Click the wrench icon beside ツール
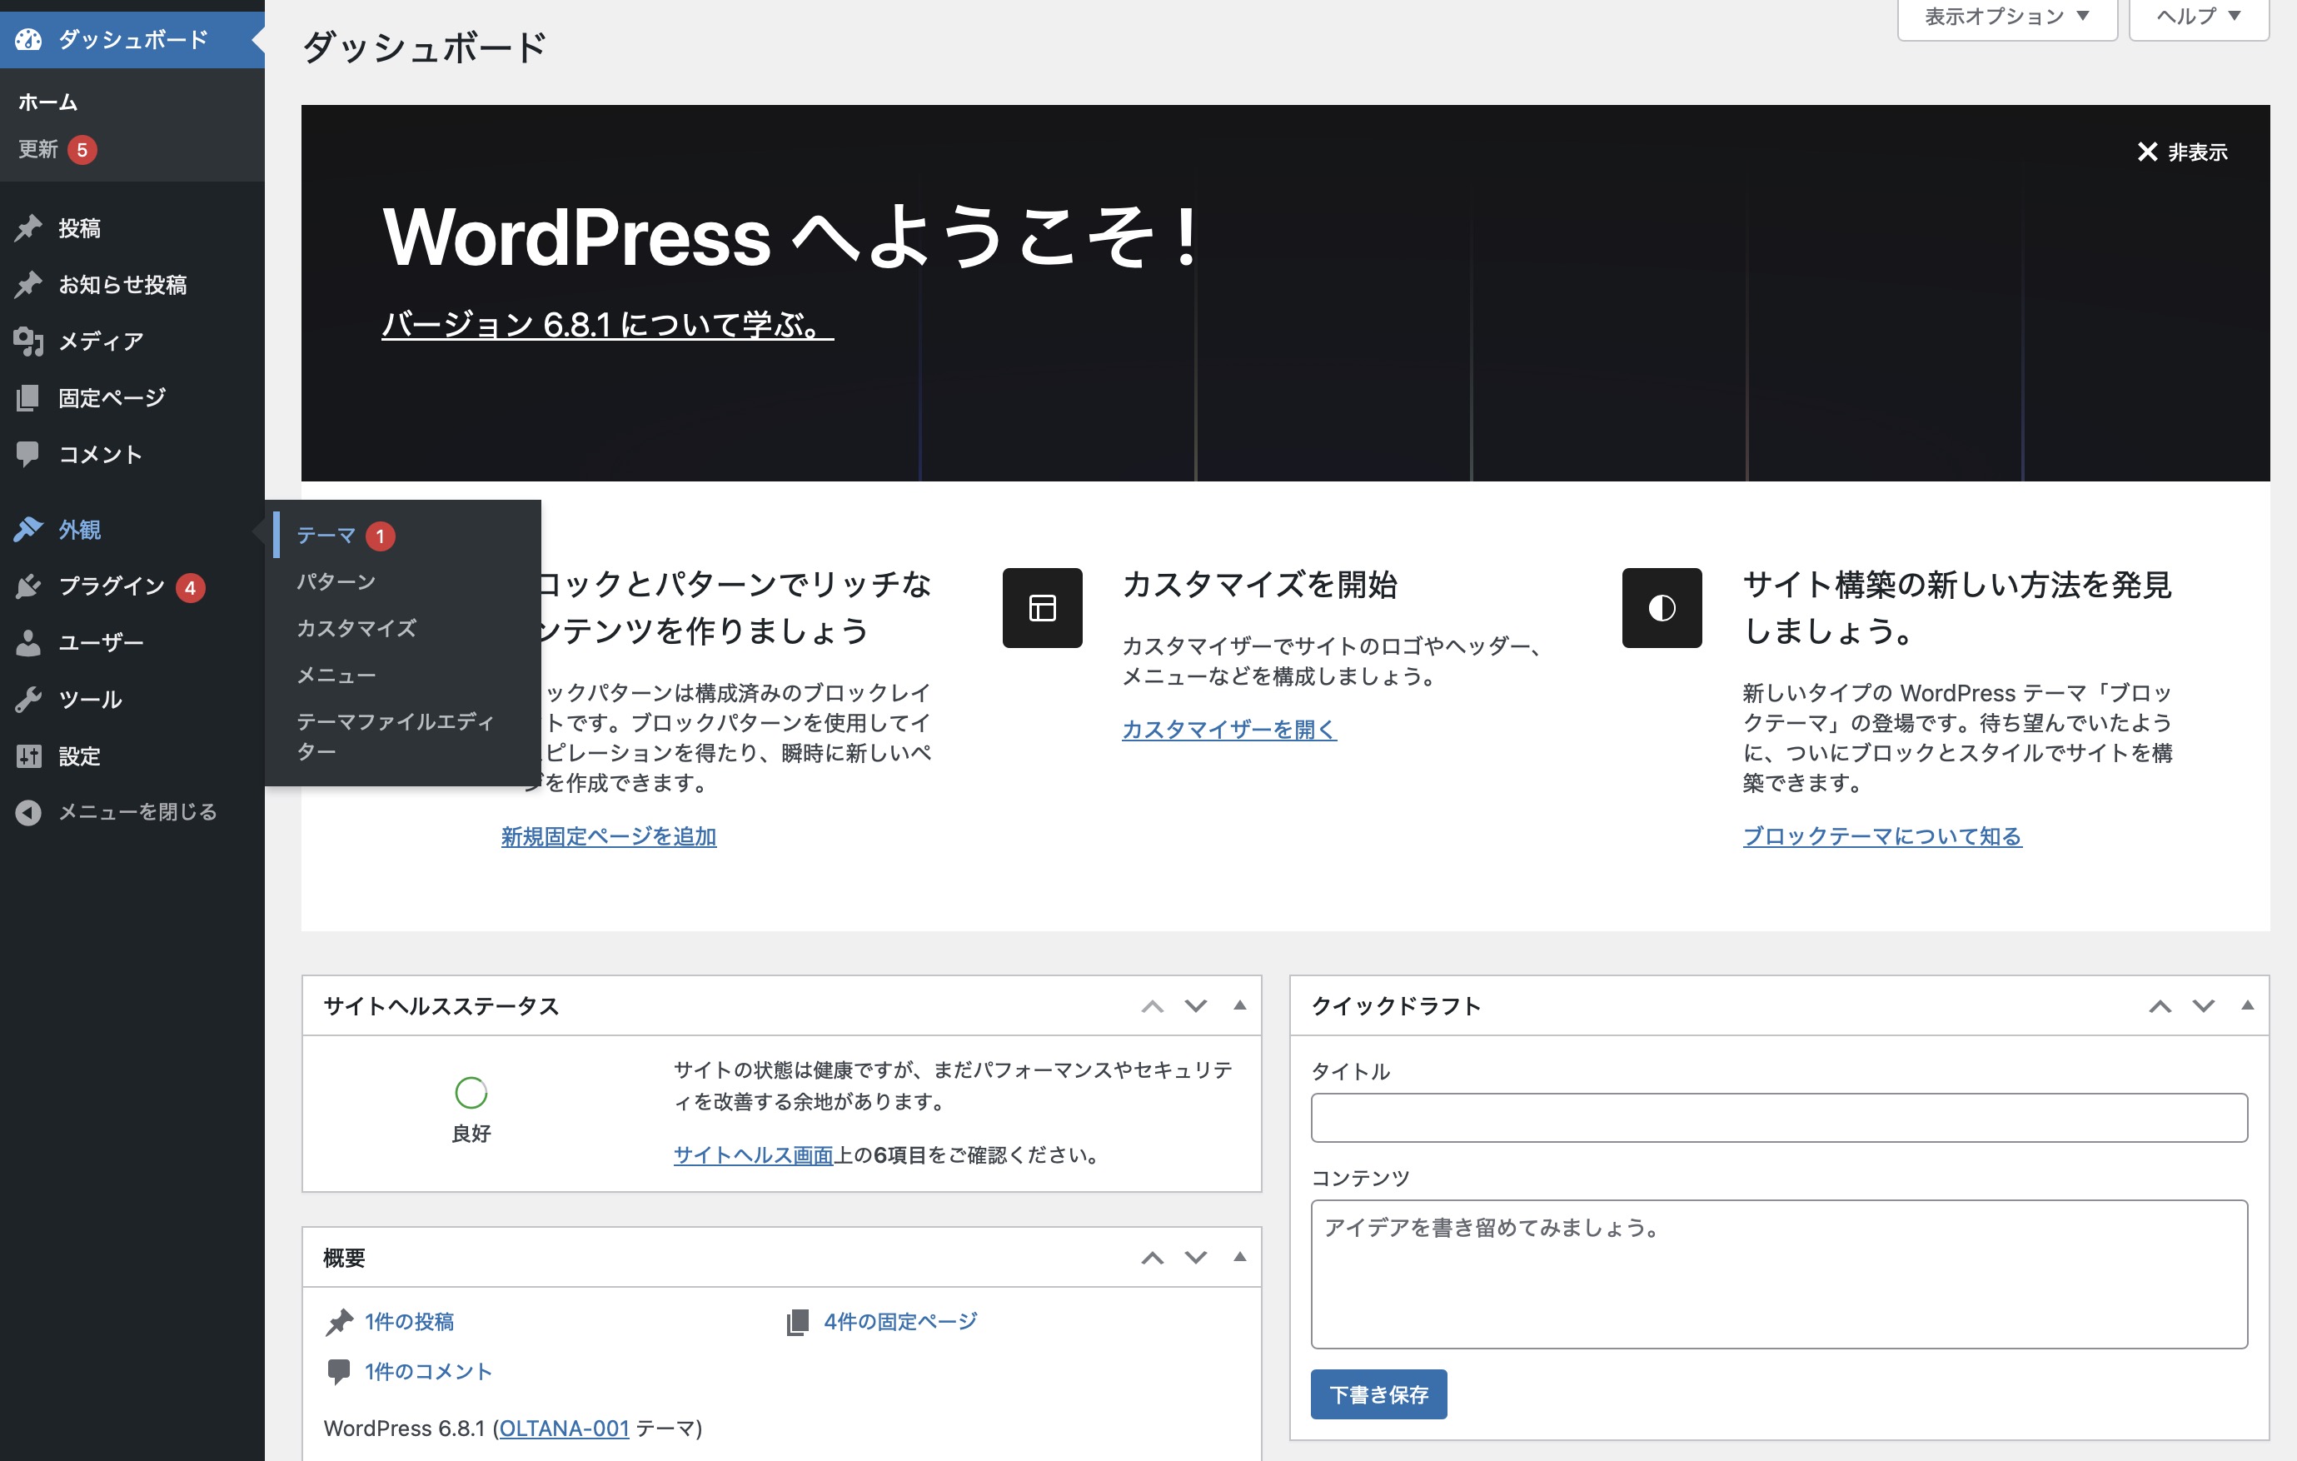 [x=28, y=700]
